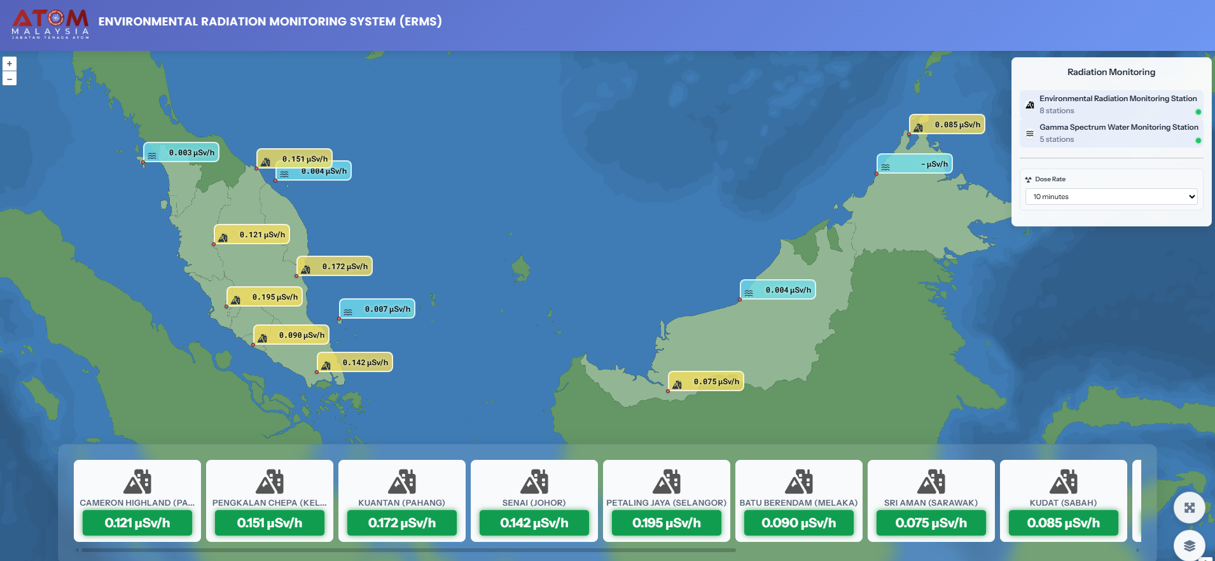The width and height of the screenshot is (1215, 561).
Task: Toggle Gamma Spectrum Water Monitoring Station layer
Action: (1111, 133)
